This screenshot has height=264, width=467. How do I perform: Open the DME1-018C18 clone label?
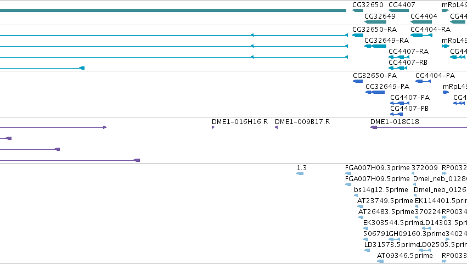(395, 122)
